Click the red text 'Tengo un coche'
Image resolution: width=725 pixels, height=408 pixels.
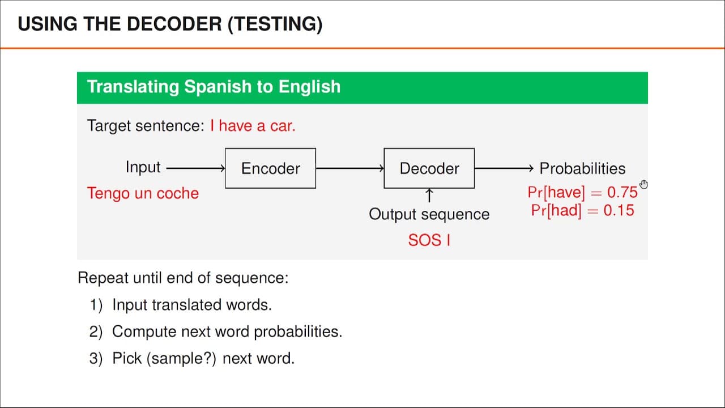point(143,193)
